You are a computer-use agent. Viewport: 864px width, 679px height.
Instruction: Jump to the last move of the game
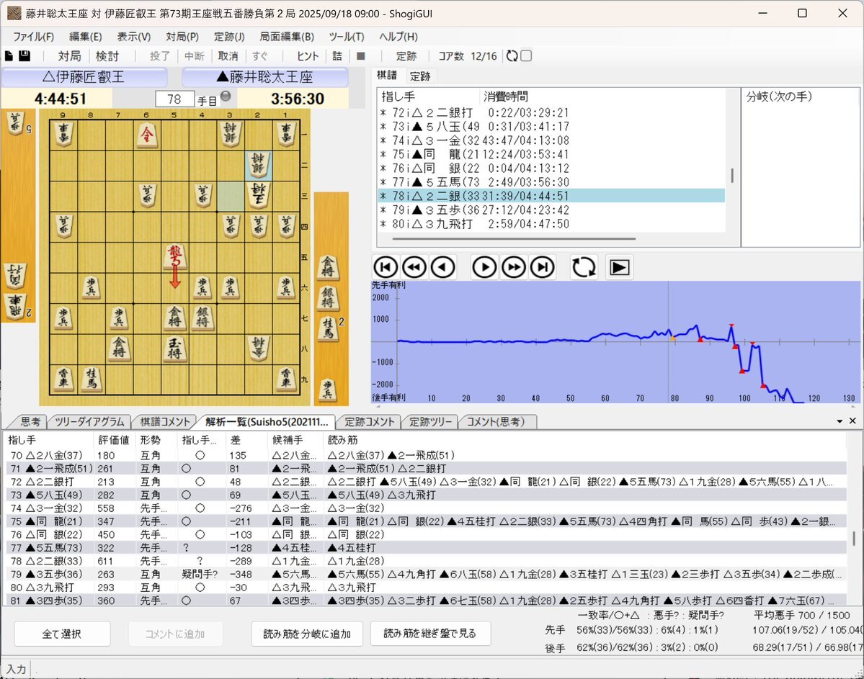click(543, 268)
